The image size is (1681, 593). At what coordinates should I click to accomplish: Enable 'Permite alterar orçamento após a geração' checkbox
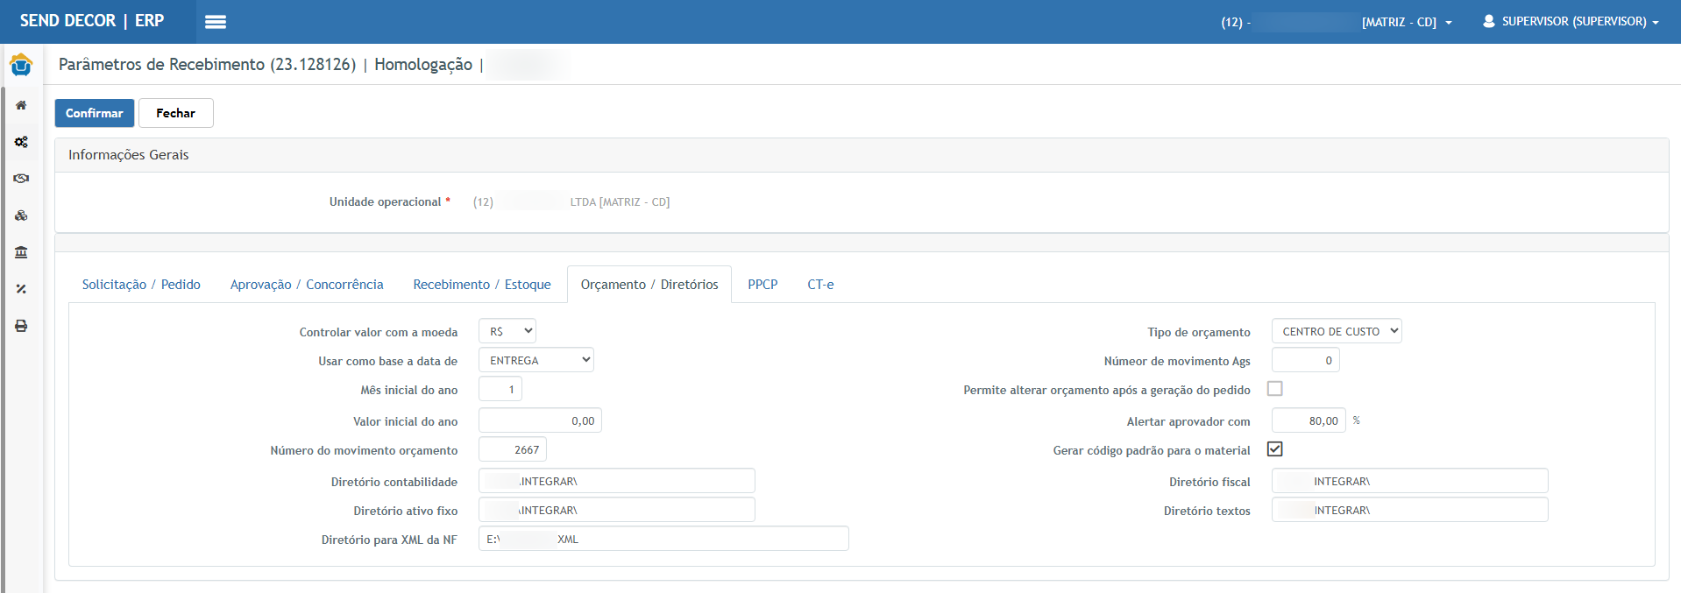click(x=1274, y=389)
